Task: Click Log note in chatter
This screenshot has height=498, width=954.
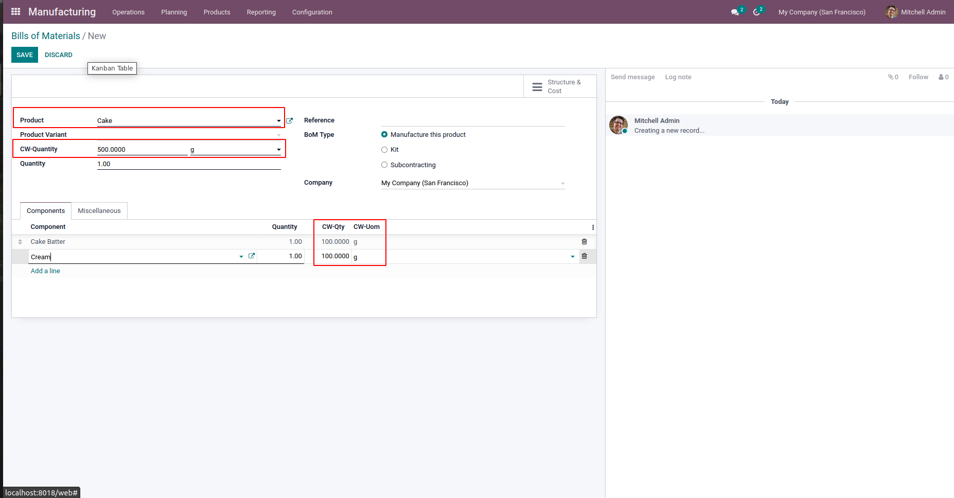Action: [x=678, y=77]
